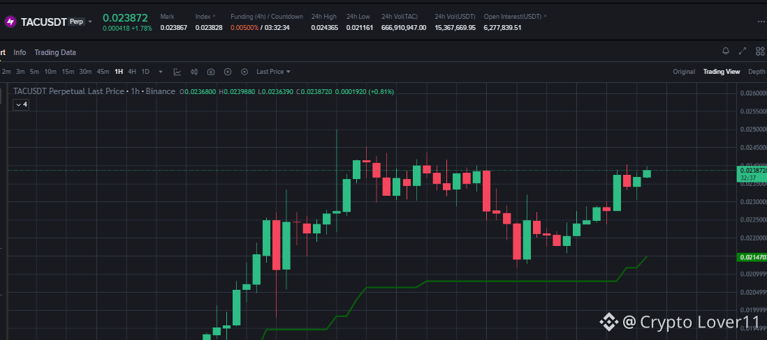Click the TAC coin logo icon
Screen dimensions: 767x340
click(10, 22)
